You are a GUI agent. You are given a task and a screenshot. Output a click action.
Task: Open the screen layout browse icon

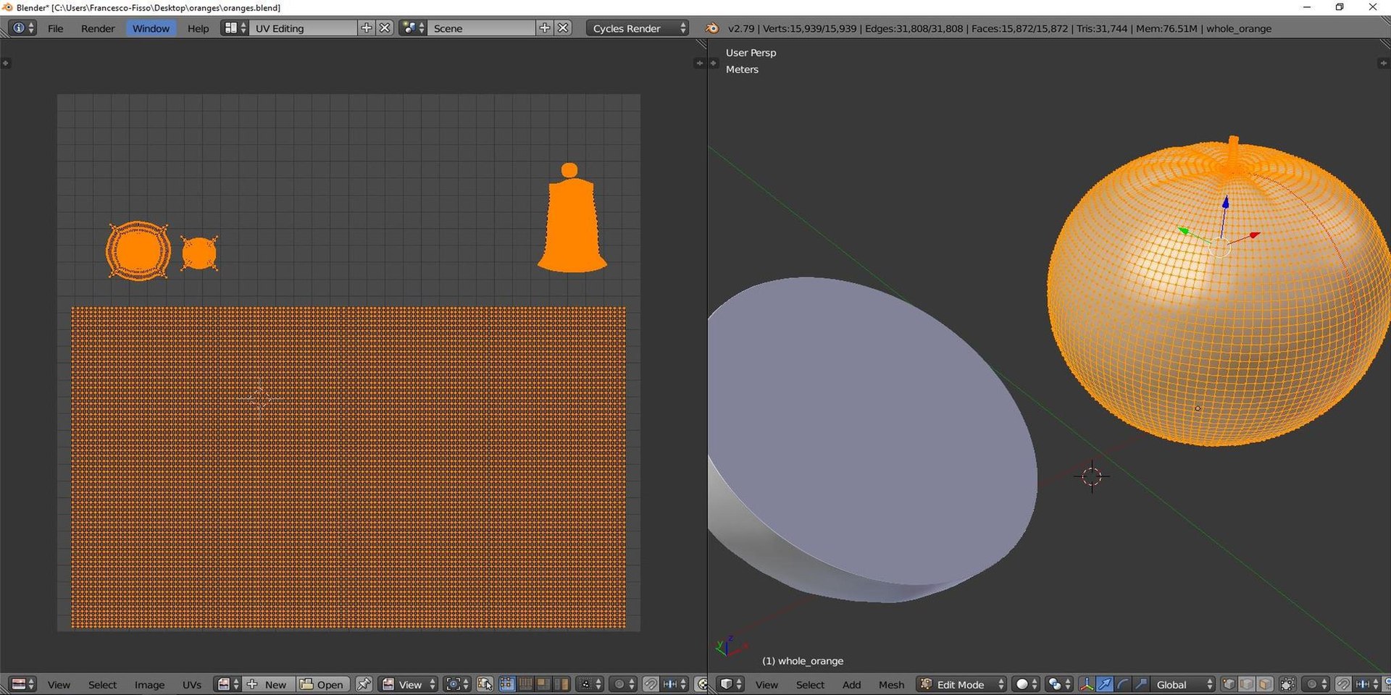(235, 28)
